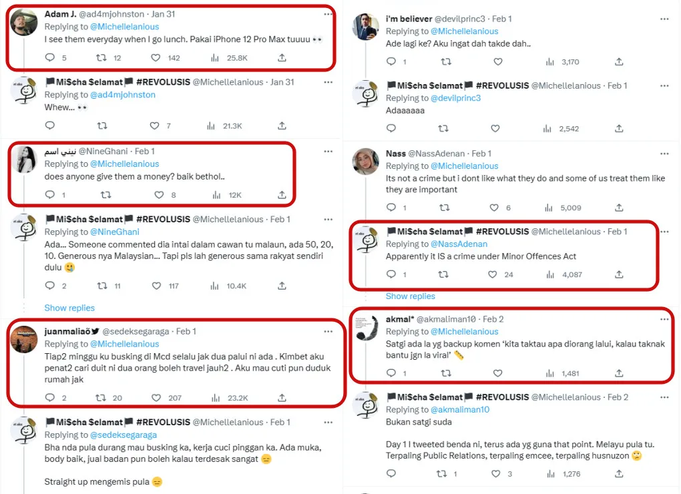Click Adam J.'s profile picture

coord(25,22)
